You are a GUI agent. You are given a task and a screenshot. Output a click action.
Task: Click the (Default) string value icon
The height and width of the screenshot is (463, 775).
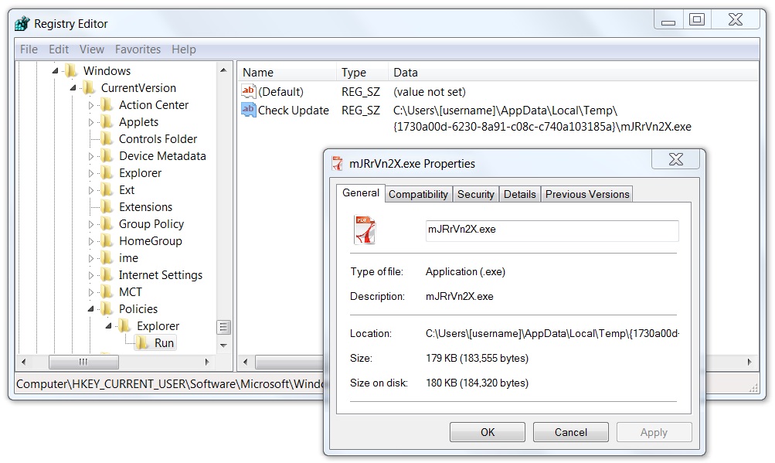click(x=248, y=91)
